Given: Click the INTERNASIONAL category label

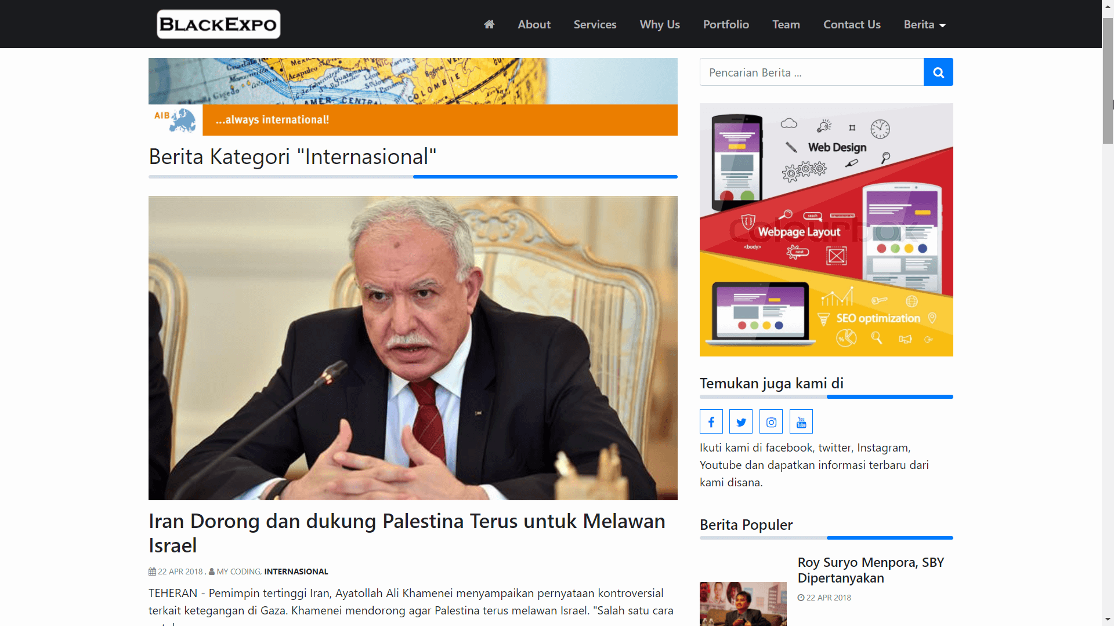Looking at the screenshot, I should tap(296, 571).
